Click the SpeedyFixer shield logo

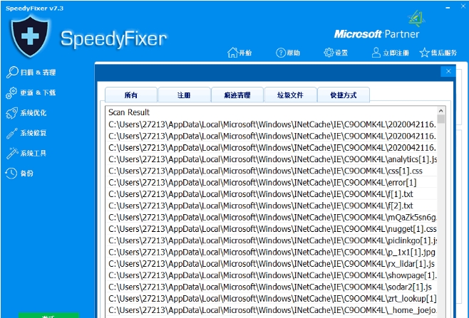coord(29,36)
